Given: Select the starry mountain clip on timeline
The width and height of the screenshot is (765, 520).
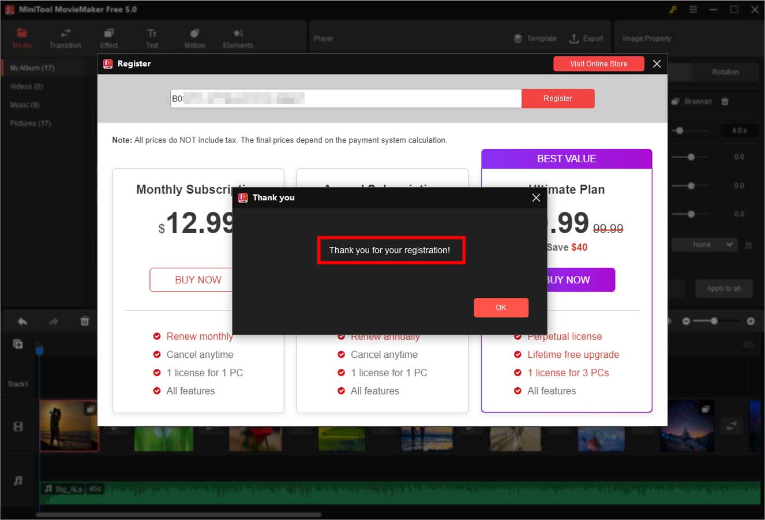Looking at the screenshot, I should click(688, 427).
